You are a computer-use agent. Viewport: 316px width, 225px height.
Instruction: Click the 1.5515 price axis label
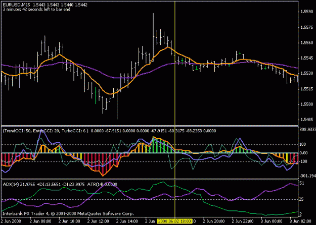point(307,89)
